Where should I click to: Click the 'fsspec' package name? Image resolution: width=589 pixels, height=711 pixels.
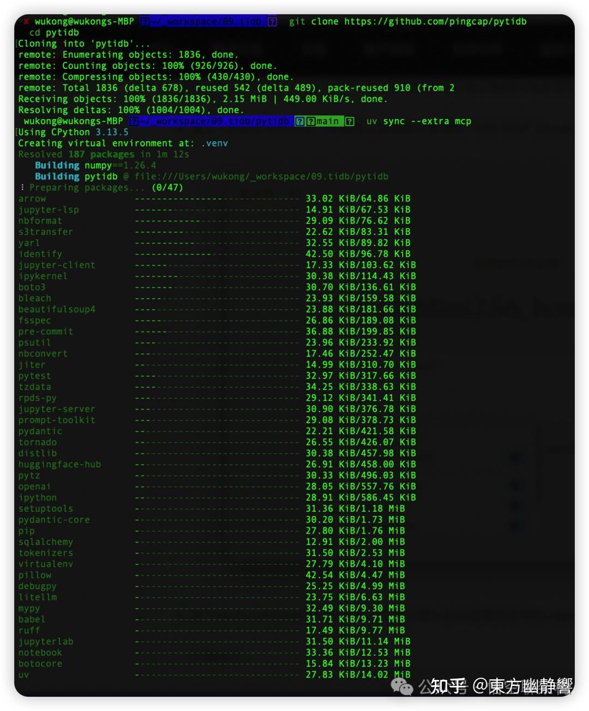point(34,321)
